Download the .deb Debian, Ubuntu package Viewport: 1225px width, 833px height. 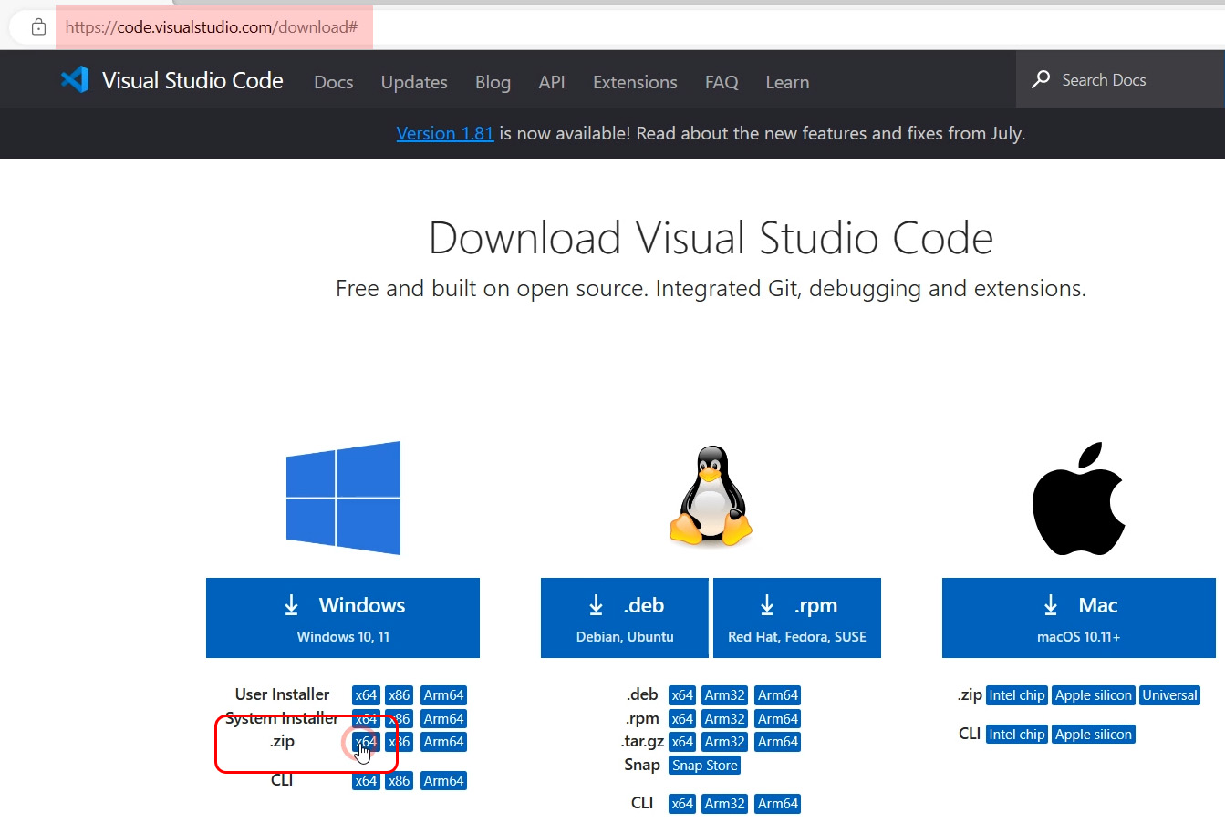625,618
